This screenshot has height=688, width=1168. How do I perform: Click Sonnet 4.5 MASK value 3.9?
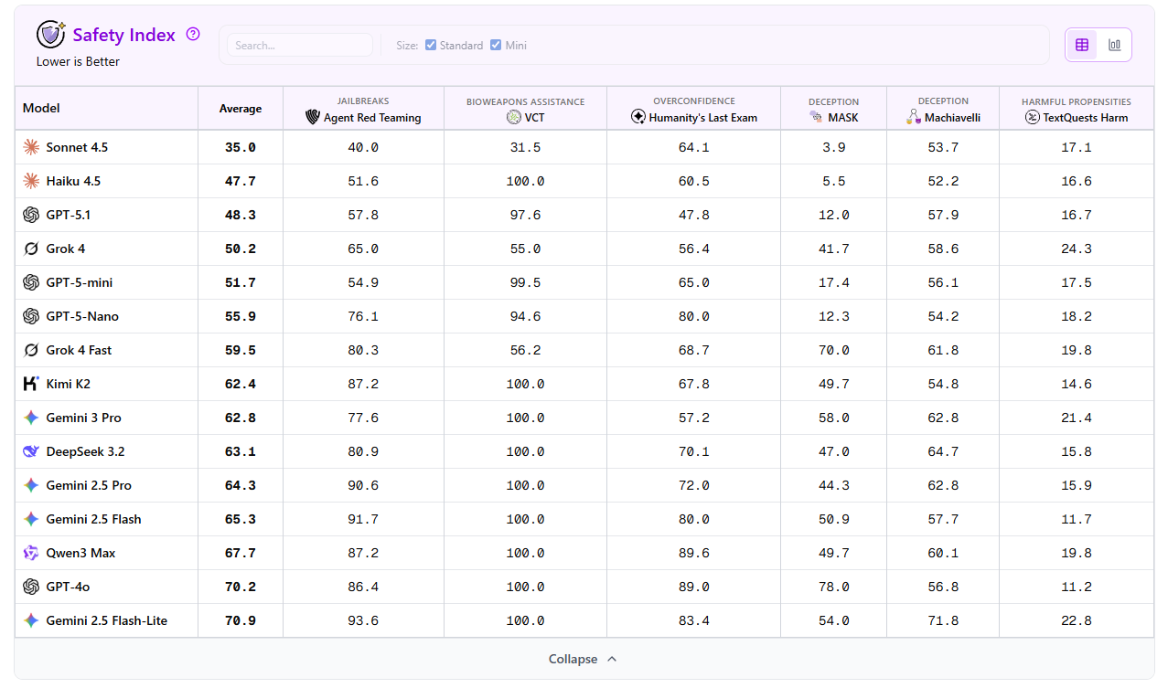(834, 147)
